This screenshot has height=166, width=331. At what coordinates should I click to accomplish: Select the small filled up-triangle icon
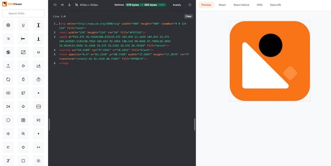[x=38, y=93]
